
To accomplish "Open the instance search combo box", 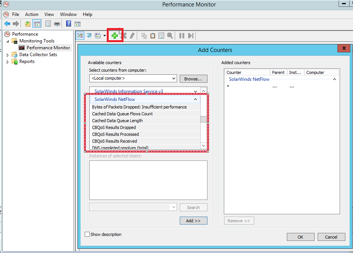I will [x=133, y=207].
